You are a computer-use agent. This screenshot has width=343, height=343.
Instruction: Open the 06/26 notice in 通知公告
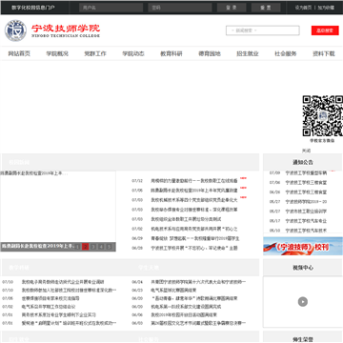pos(306,192)
